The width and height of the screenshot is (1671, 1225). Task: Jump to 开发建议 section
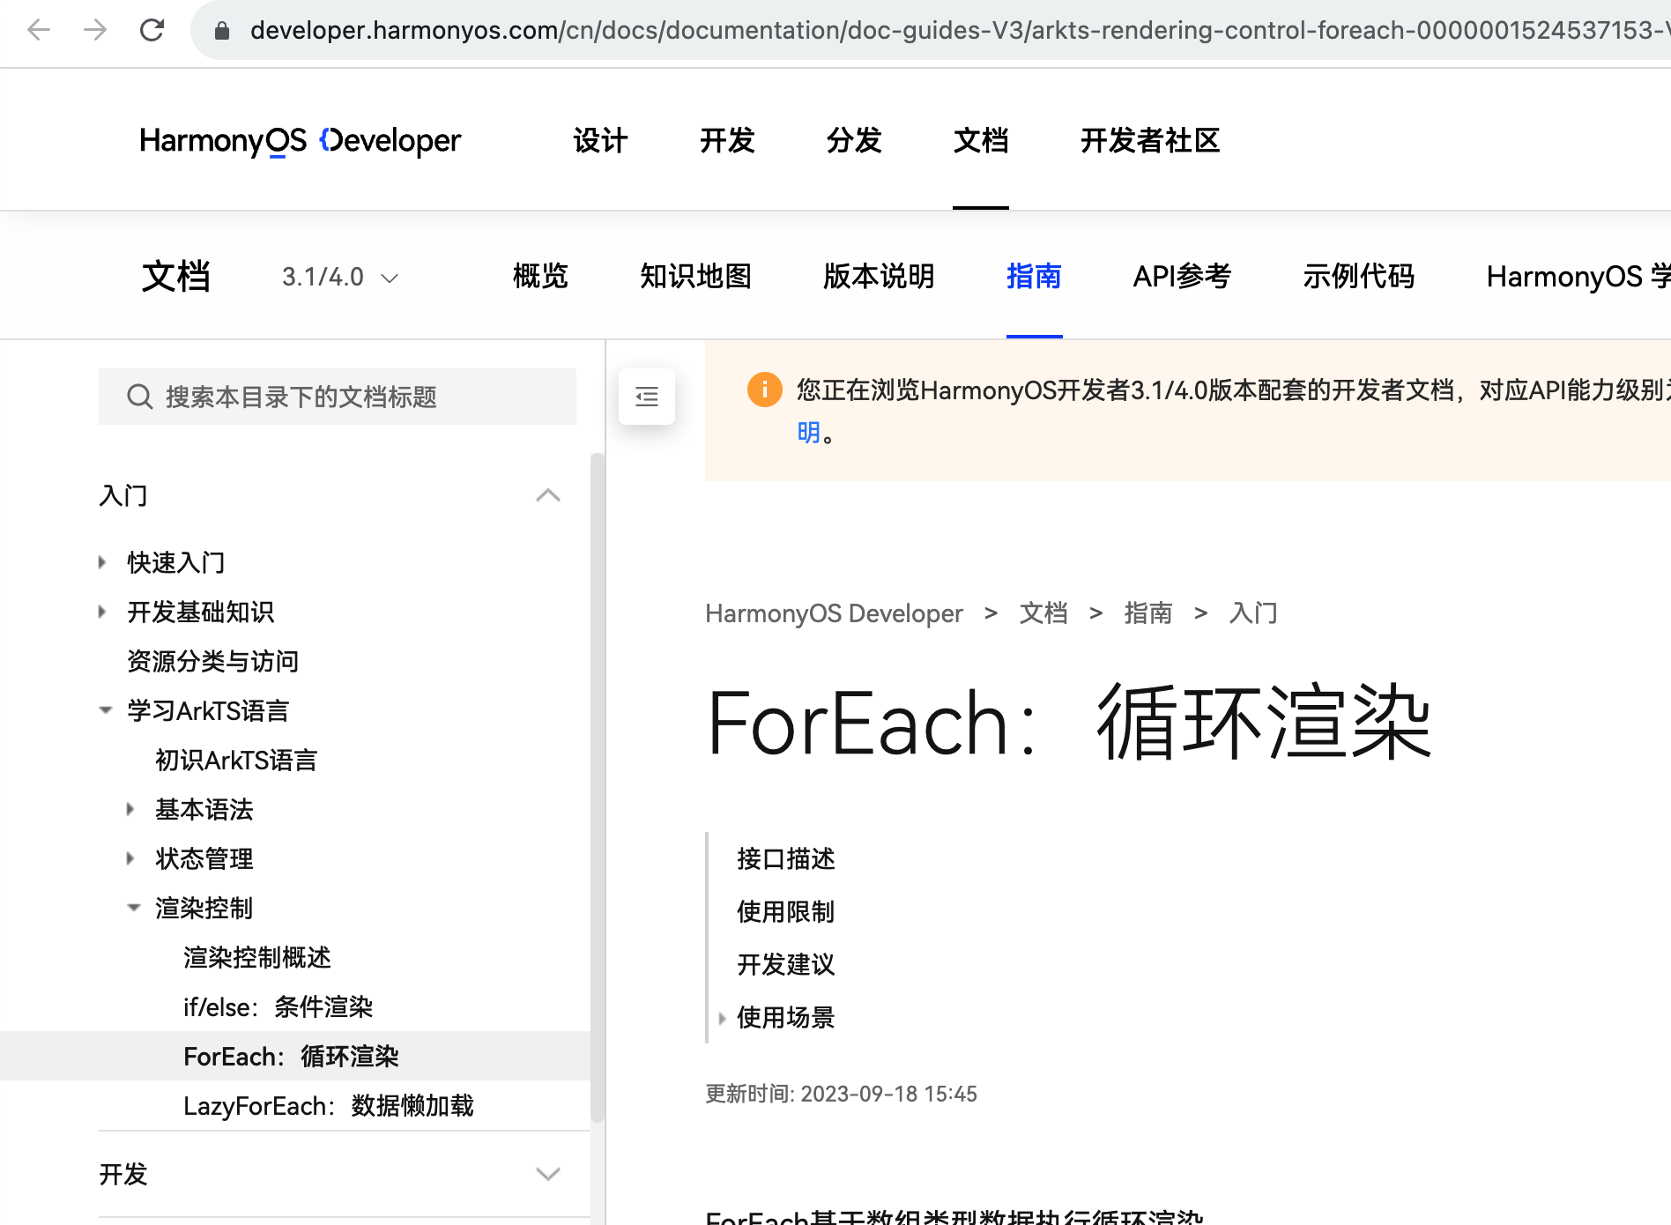(785, 964)
